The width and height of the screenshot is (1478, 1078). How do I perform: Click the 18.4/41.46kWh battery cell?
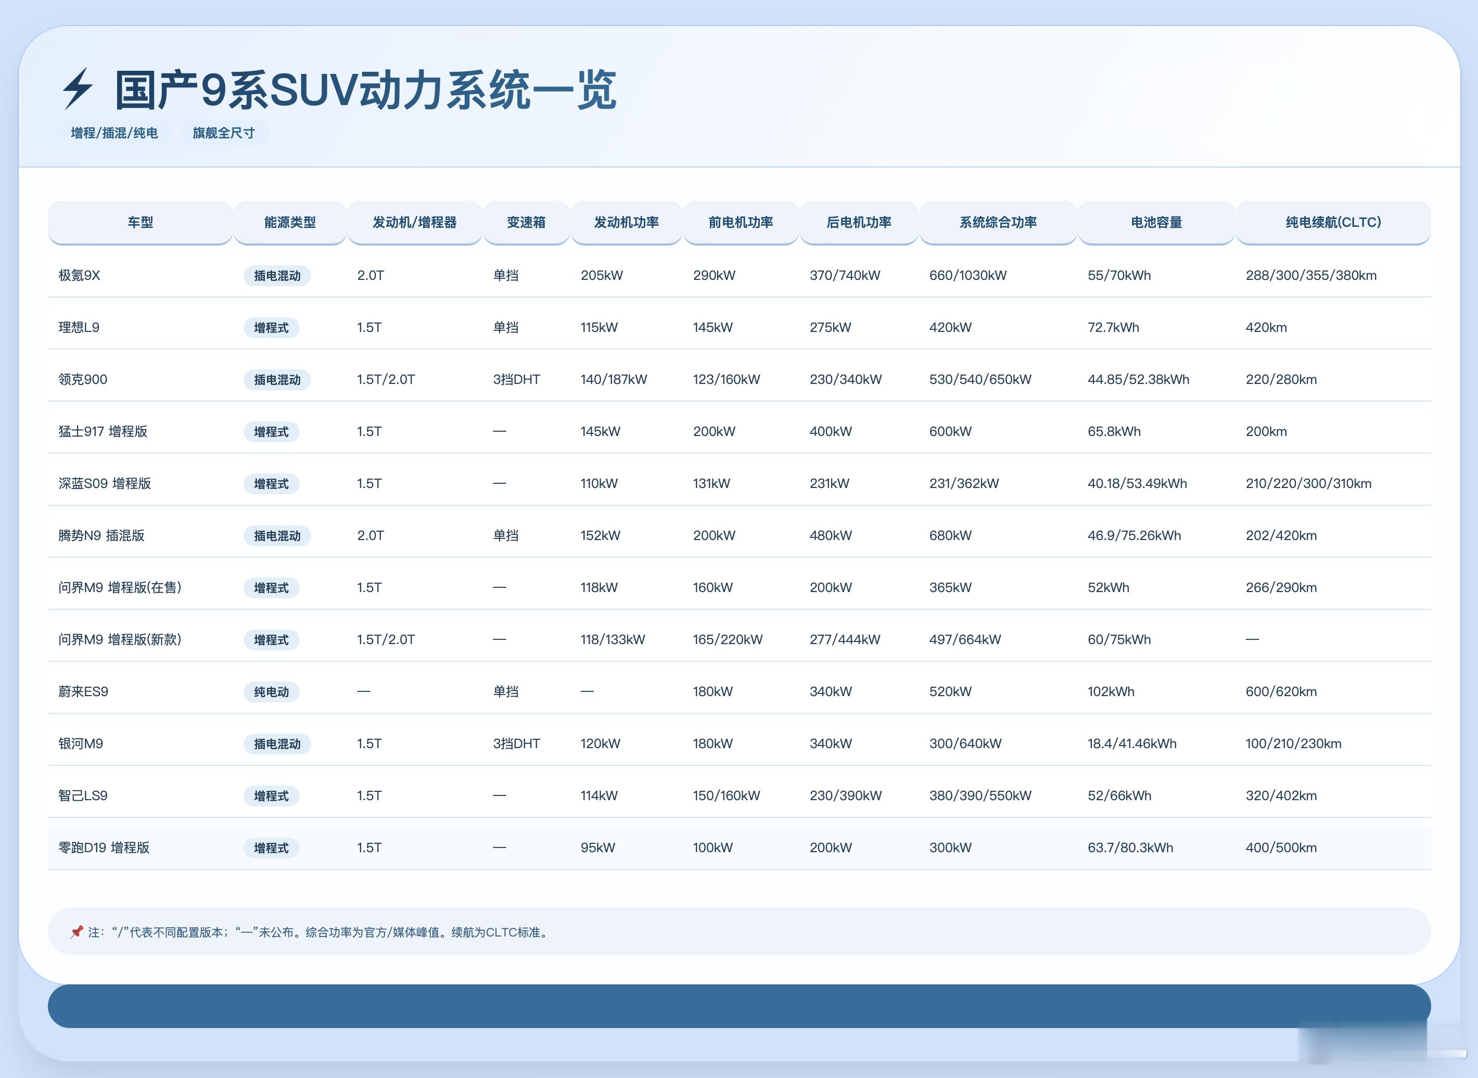1132,744
